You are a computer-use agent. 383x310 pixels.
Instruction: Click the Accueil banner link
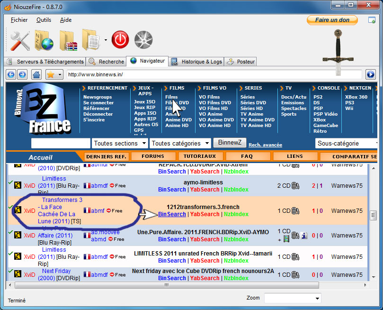(40, 157)
